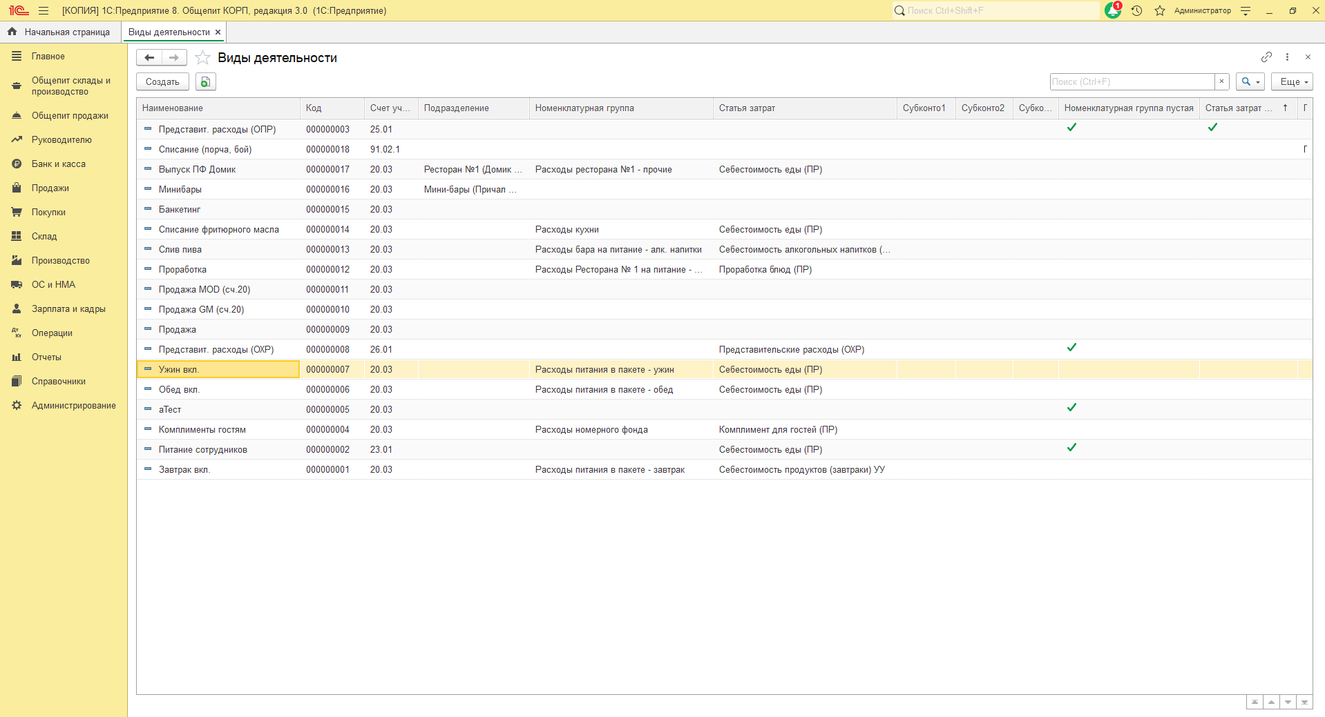Open the history clock icon
1325x717 pixels.
coord(1136,10)
